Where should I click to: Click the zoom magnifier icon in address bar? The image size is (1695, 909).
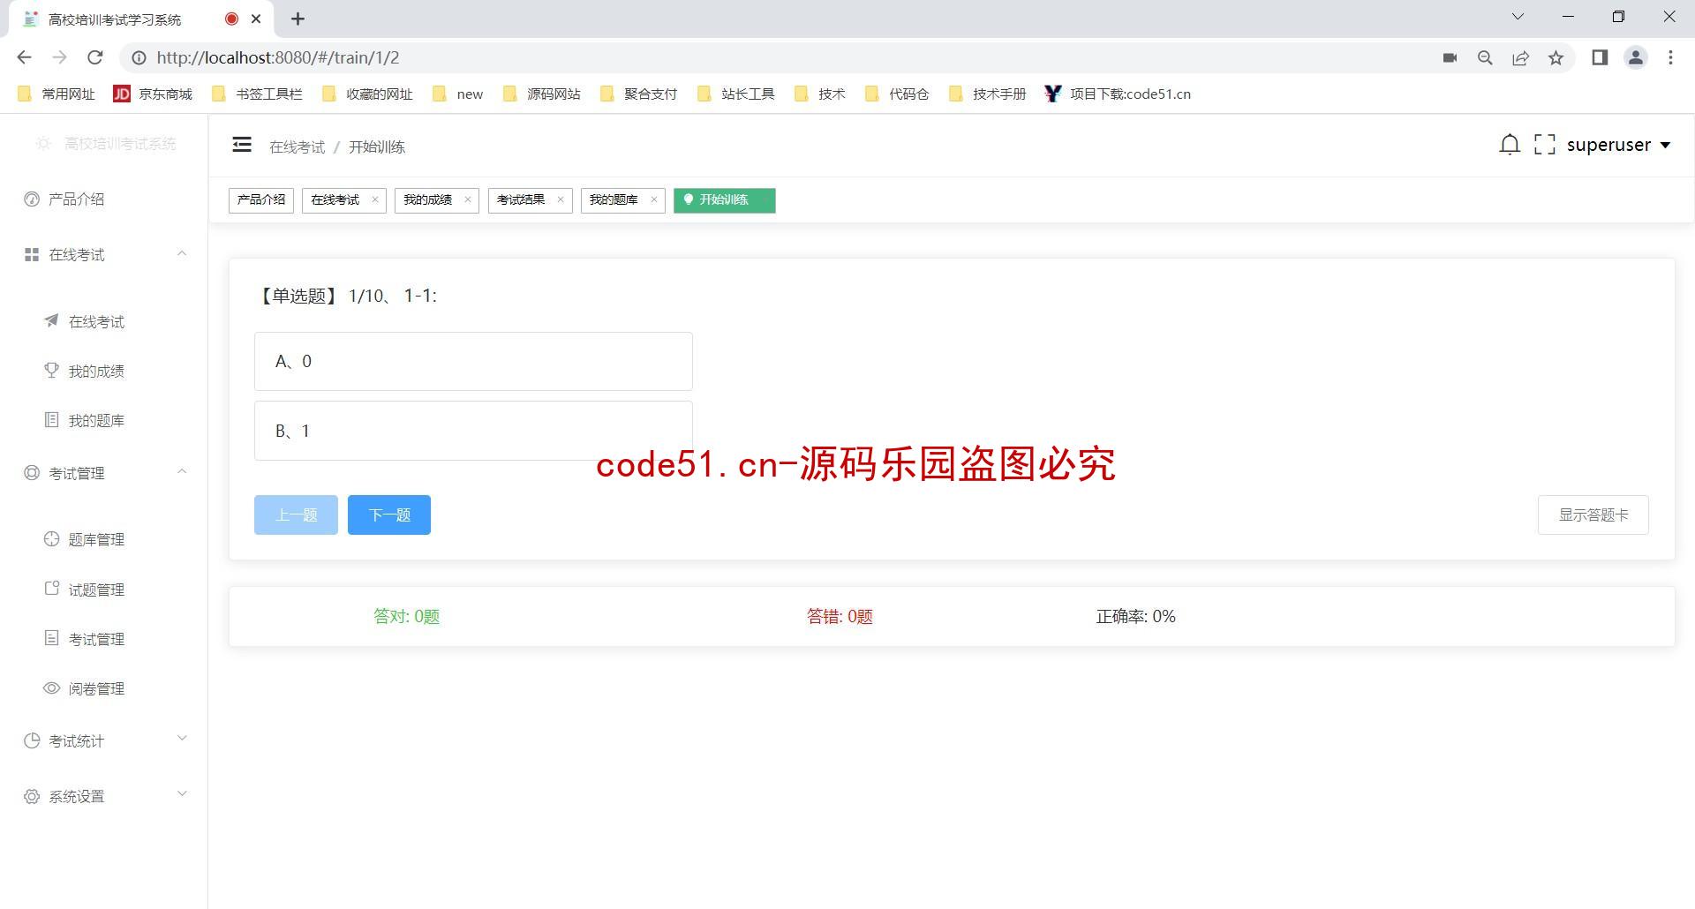pyautogui.click(x=1485, y=57)
